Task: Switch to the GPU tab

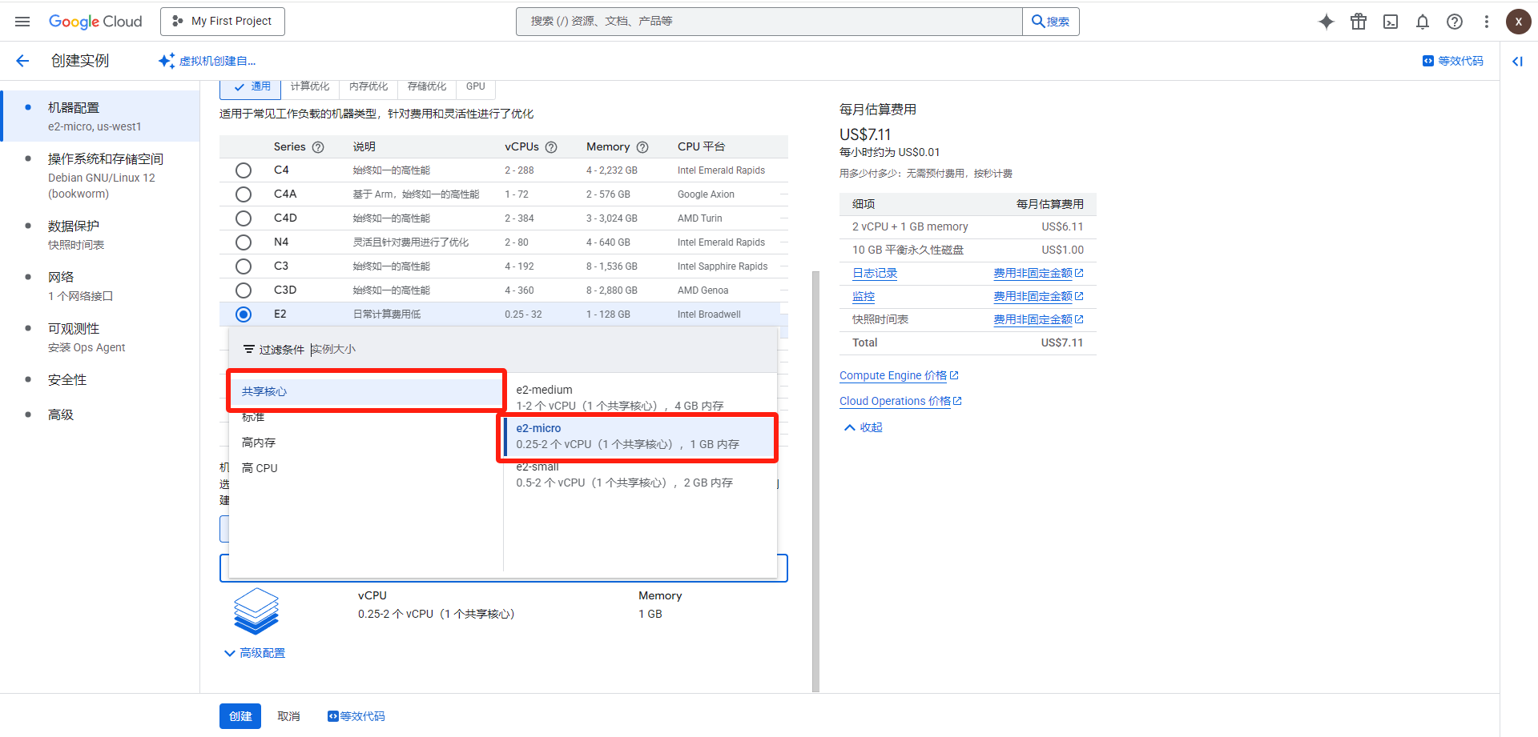Action: [x=476, y=86]
